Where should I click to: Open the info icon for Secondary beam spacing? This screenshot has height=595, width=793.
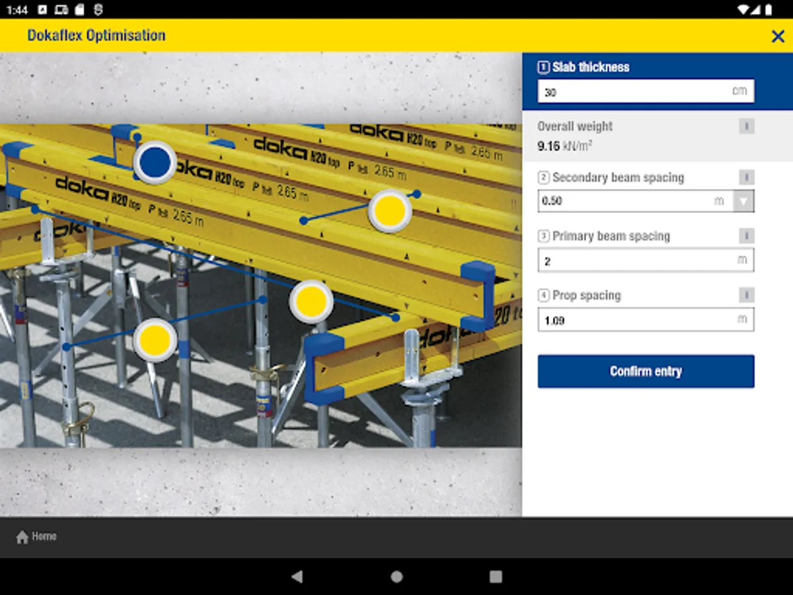click(746, 177)
